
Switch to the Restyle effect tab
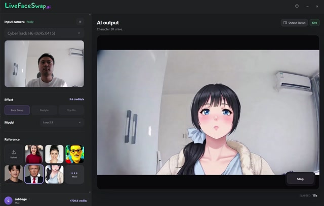click(44, 110)
